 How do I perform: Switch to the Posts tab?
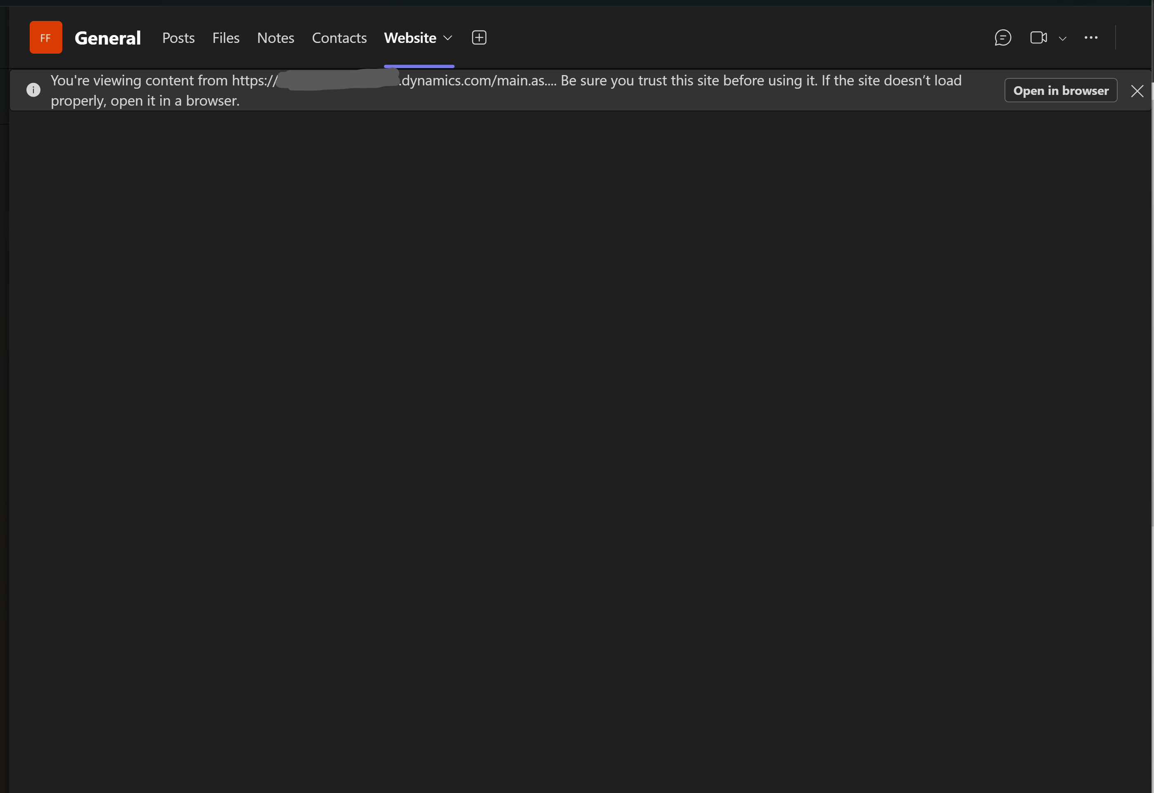(178, 38)
